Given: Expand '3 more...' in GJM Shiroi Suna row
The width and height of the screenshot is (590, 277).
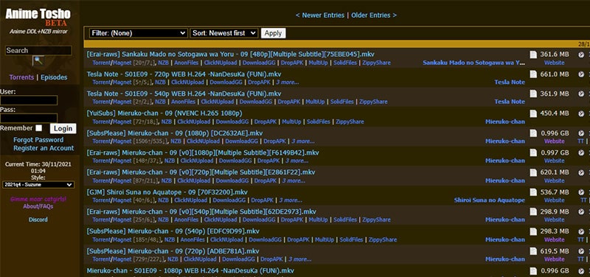Looking at the screenshot, I should tap(291, 200).
